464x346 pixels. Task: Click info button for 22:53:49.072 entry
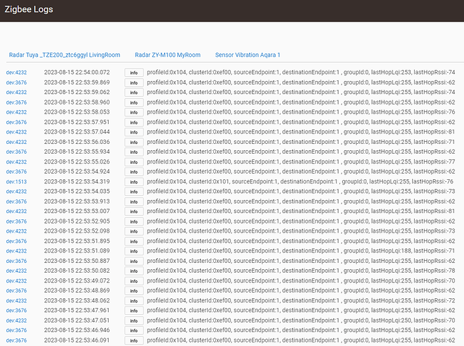[x=134, y=281]
